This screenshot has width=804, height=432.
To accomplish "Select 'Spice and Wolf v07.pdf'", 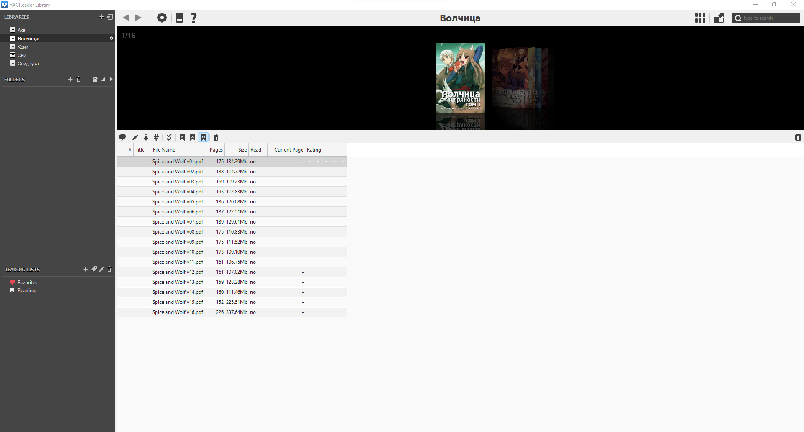I will [232, 222].
